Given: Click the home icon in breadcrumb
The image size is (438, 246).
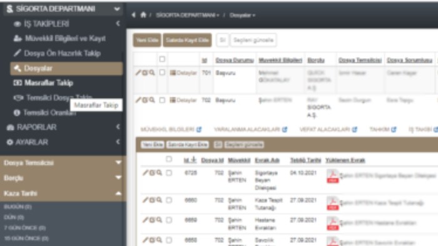Looking at the screenshot, I should pos(143,15).
